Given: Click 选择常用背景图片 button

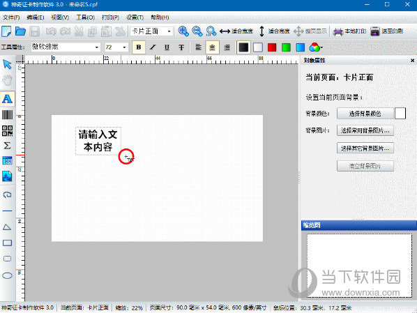Looking at the screenshot, I should pos(365,130).
